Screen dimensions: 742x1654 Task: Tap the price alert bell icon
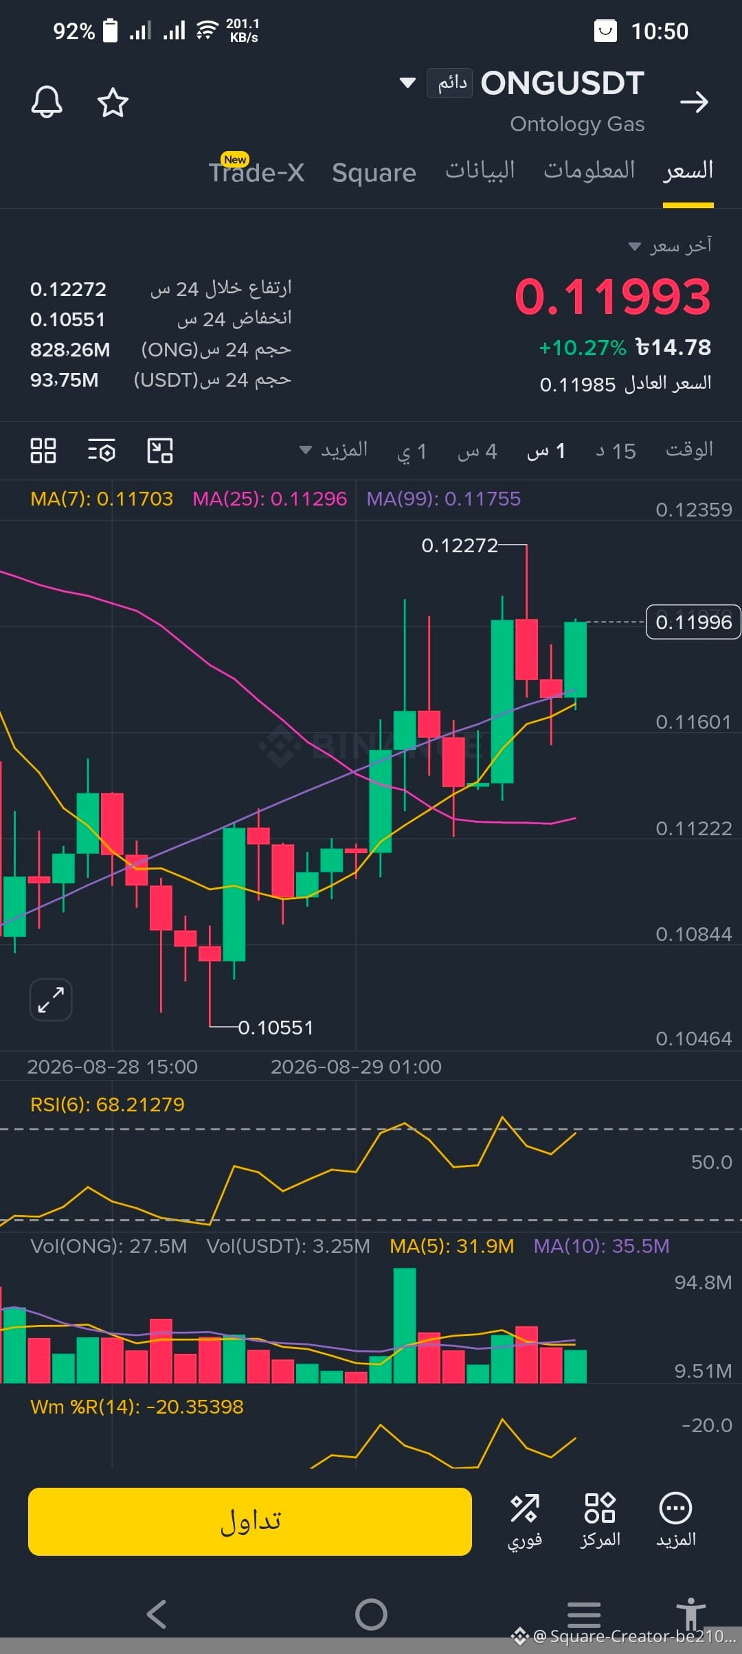47,102
